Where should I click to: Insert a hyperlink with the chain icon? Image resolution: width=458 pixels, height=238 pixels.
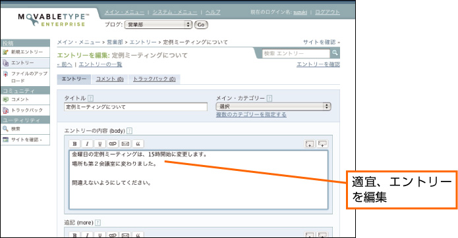click(113, 143)
